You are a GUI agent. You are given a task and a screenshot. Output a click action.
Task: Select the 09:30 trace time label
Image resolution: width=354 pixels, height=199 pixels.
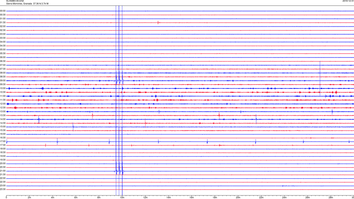(3, 84)
